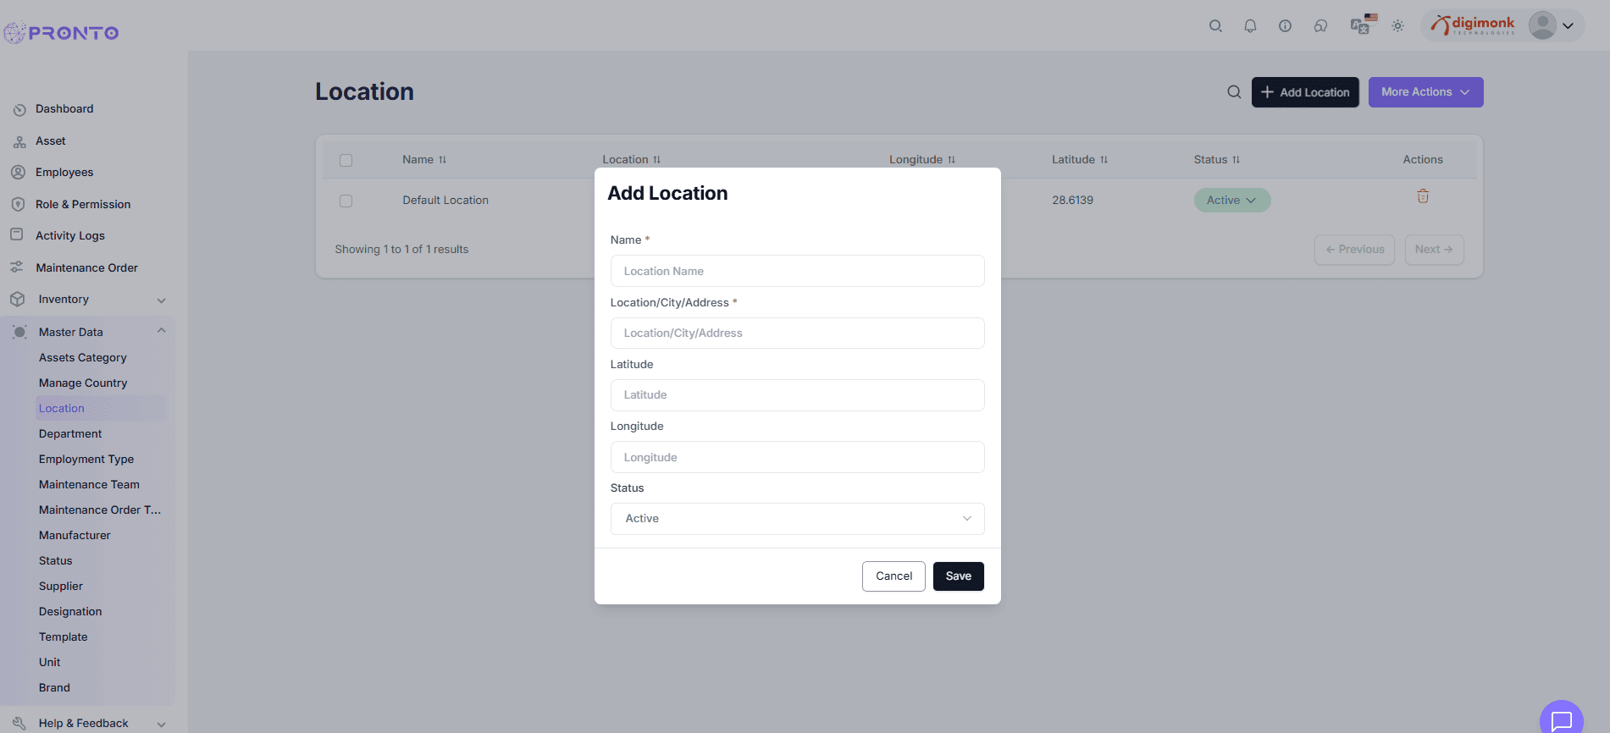Sort by Latitude column arrows
The width and height of the screenshot is (1610, 733).
(1104, 160)
